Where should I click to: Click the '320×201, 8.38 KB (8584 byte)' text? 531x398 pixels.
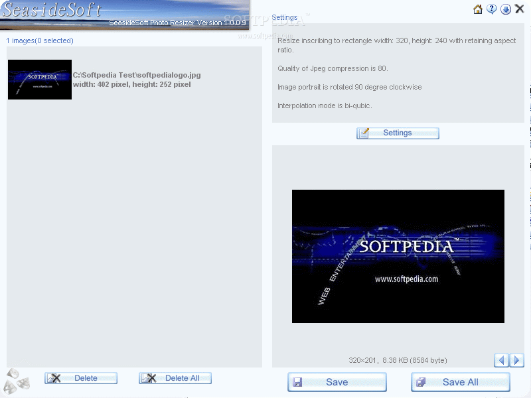point(398,360)
